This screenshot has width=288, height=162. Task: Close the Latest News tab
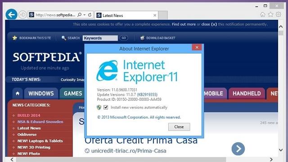[155, 15]
